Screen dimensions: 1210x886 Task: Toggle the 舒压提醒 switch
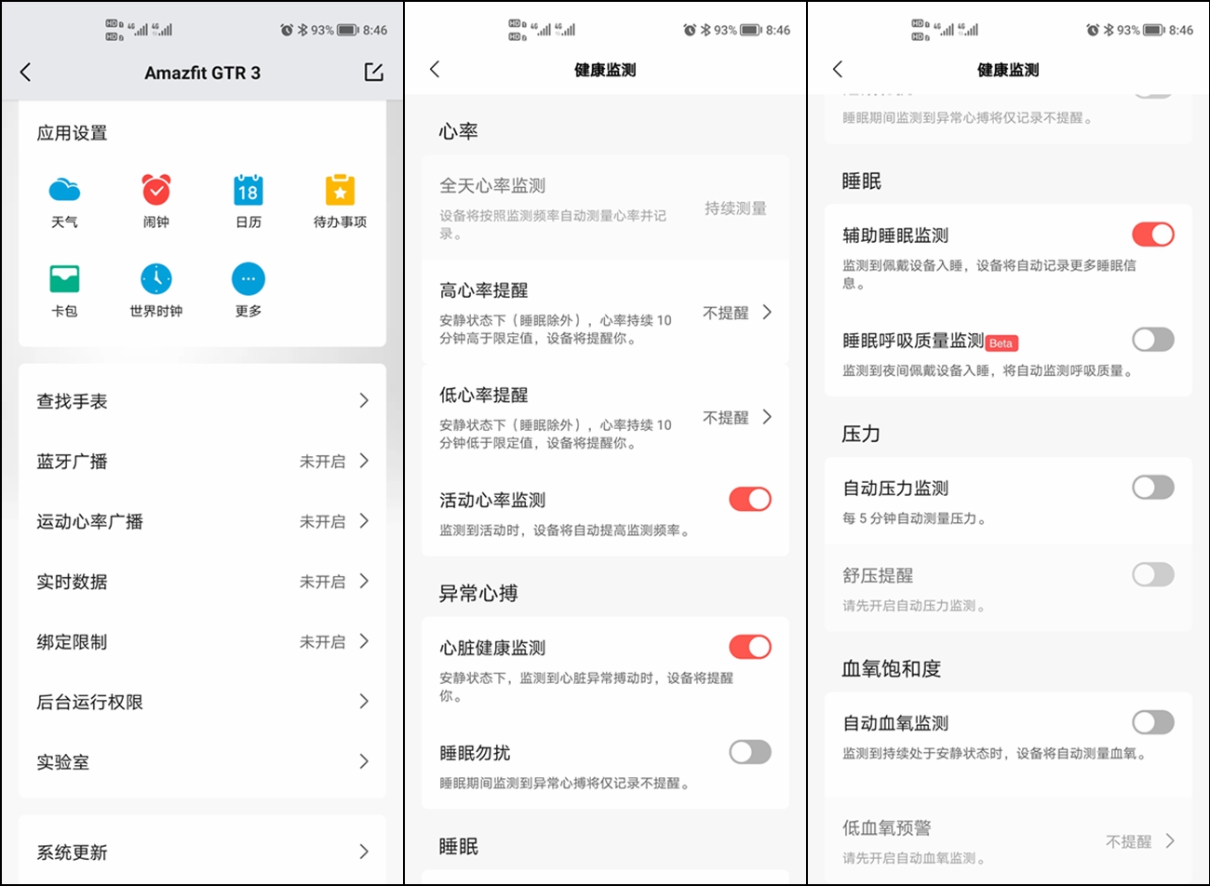[x=1153, y=574]
